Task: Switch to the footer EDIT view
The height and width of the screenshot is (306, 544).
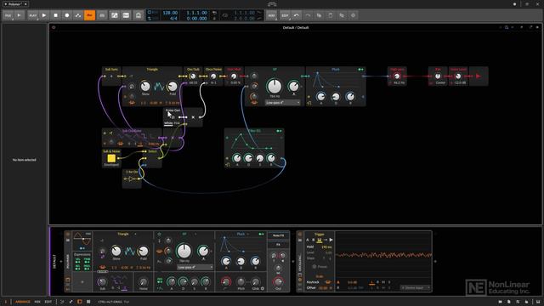Action: pos(48,302)
